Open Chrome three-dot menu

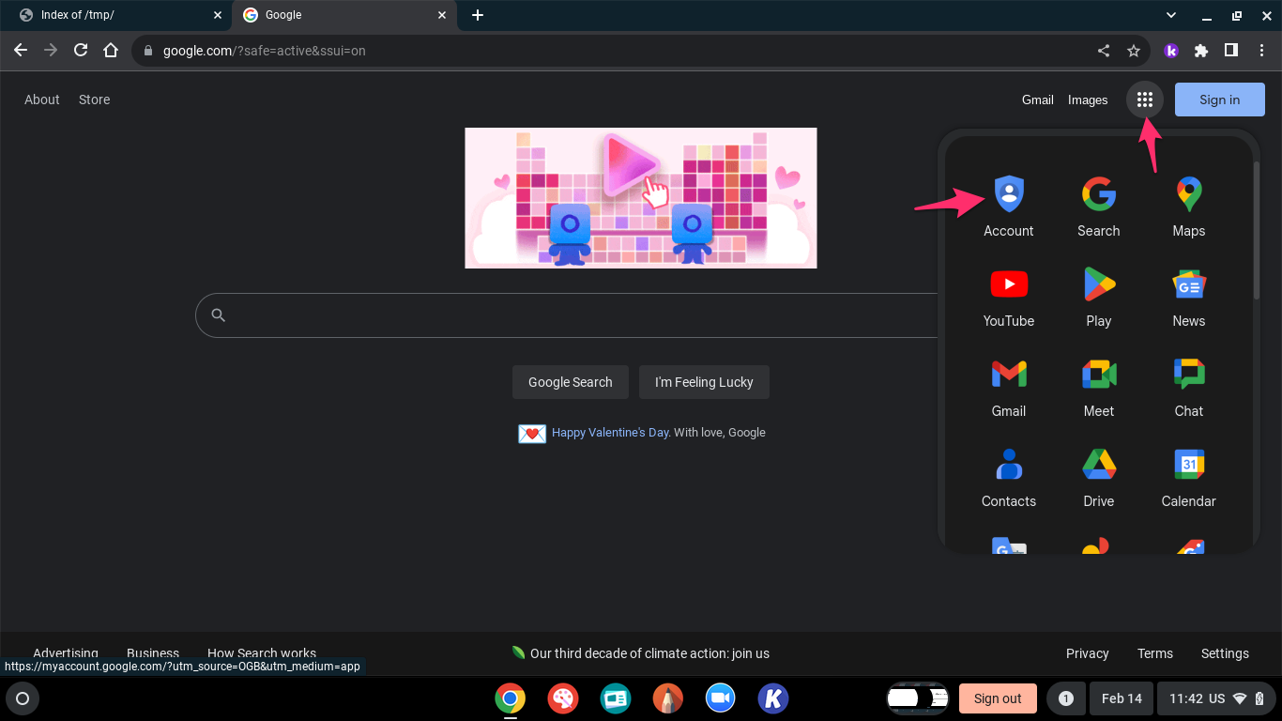pyautogui.click(x=1261, y=51)
